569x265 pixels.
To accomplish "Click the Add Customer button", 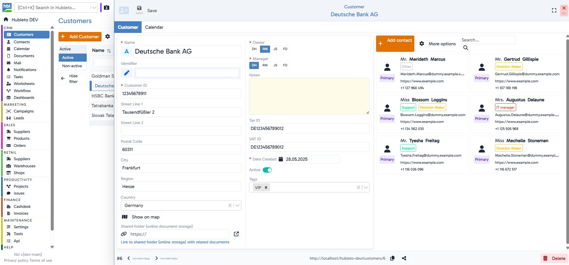I will pos(80,36).
